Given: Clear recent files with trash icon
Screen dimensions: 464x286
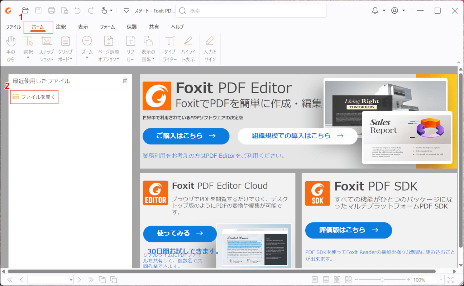Looking at the screenshot, I should (x=125, y=81).
